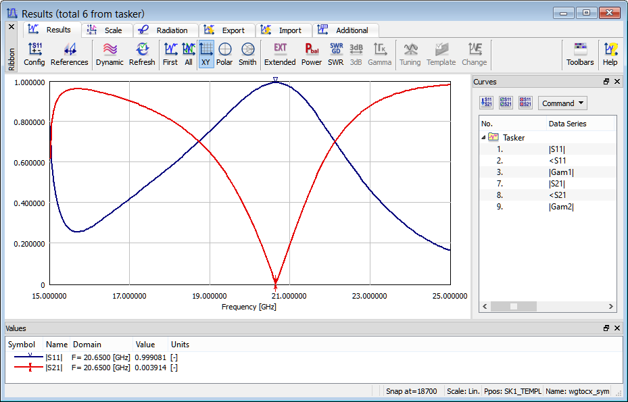Click the Units column header in Values
Screen dimensions: 628x402
tap(180, 345)
